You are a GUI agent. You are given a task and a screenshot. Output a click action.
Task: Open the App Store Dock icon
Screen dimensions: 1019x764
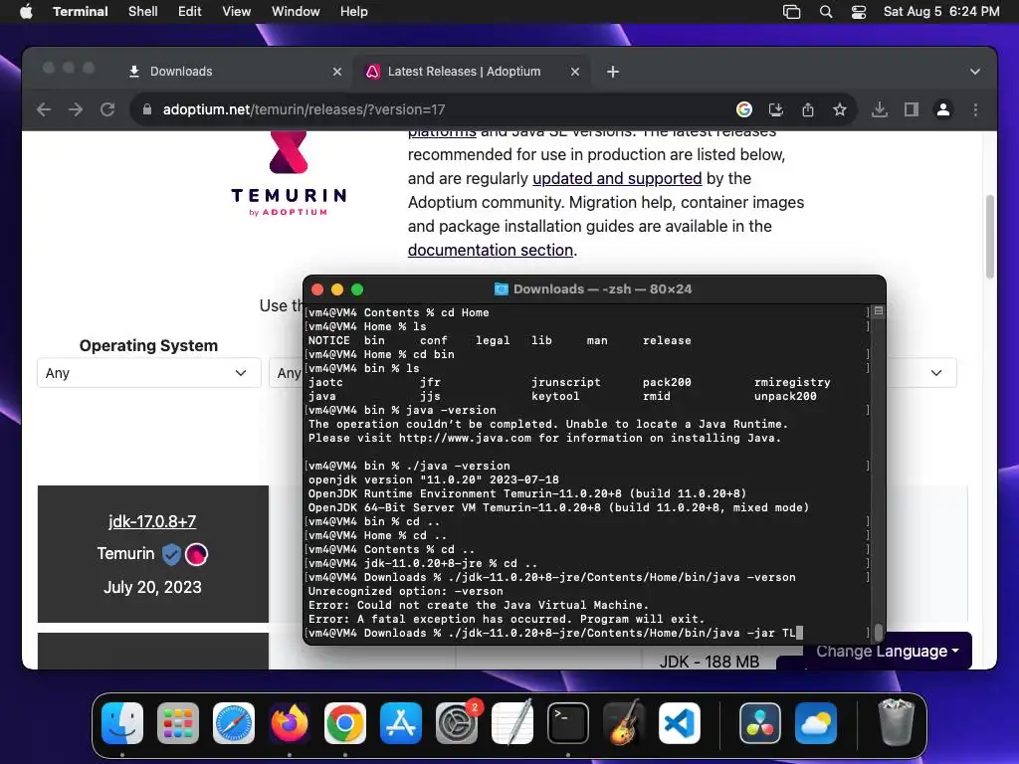[x=401, y=723]
